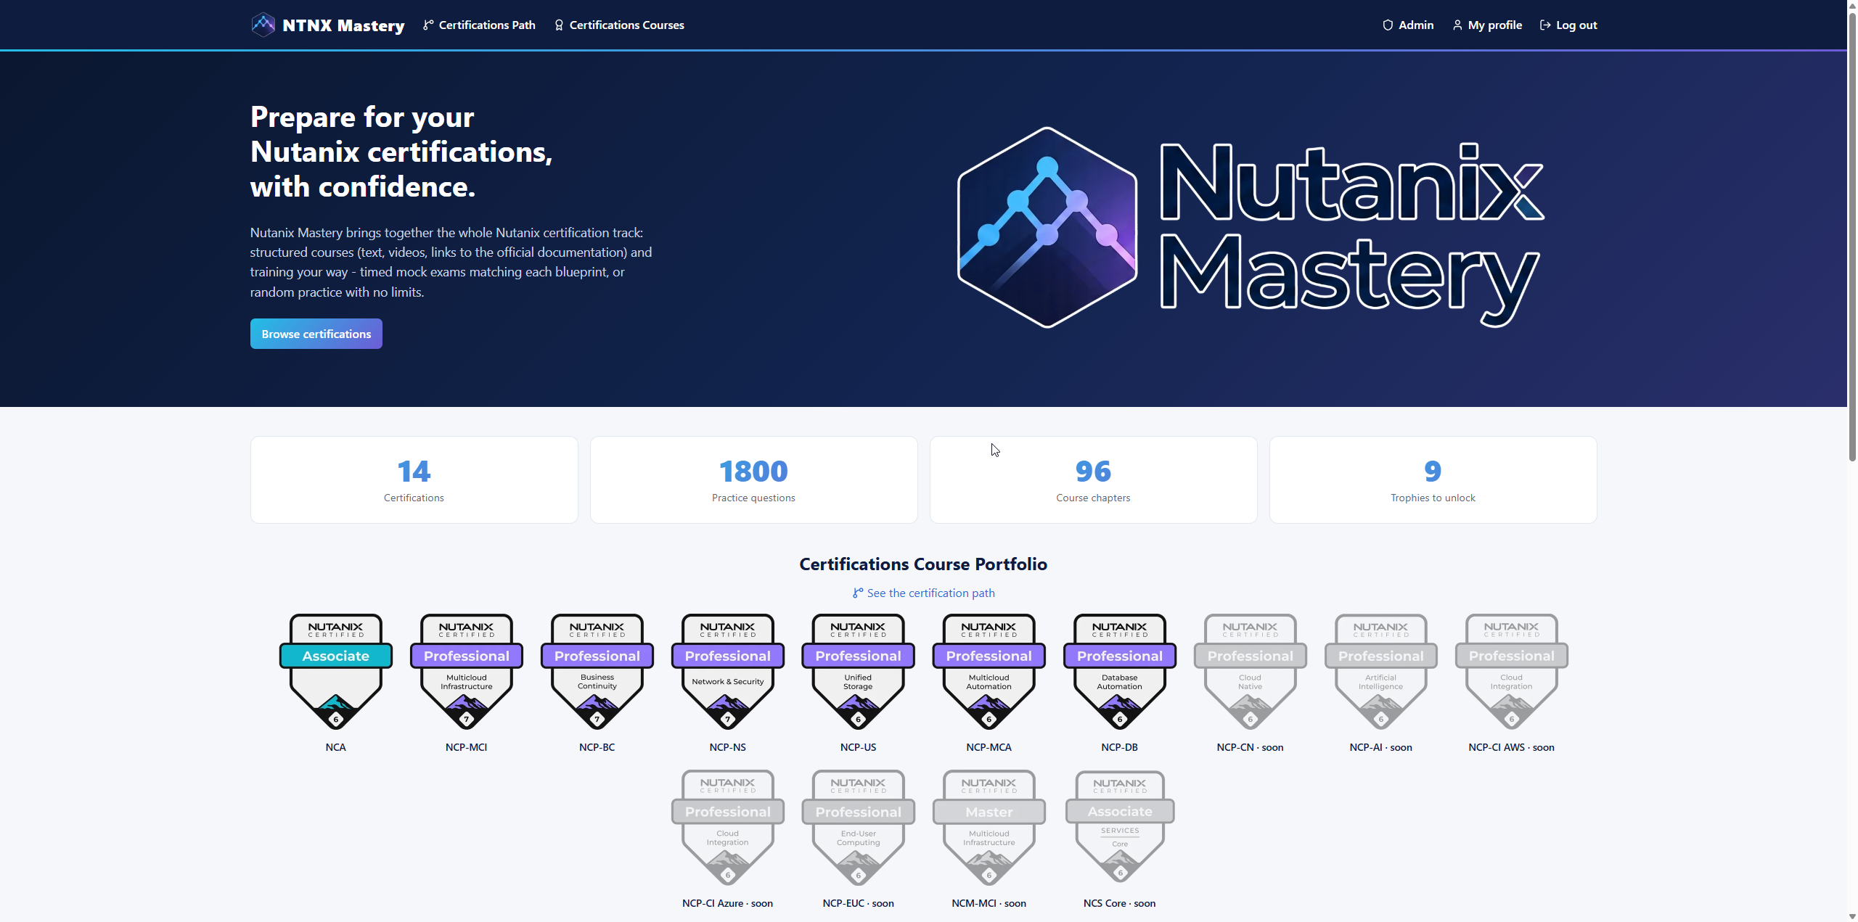Open My profile

coord(1487,25)
